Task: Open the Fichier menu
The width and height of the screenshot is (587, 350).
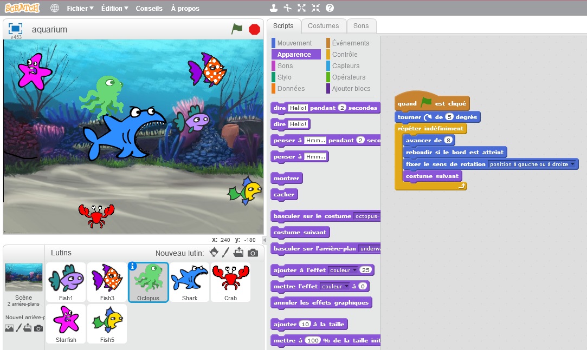Action: (79, 8)
